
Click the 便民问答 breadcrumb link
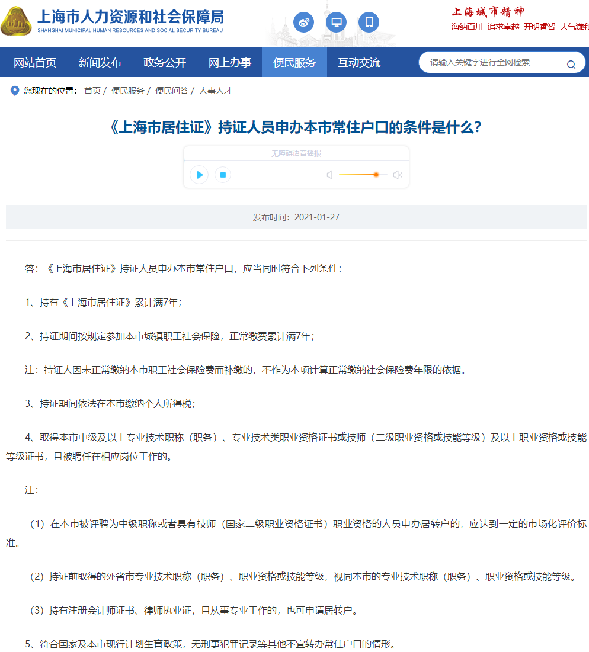[172, 91]
